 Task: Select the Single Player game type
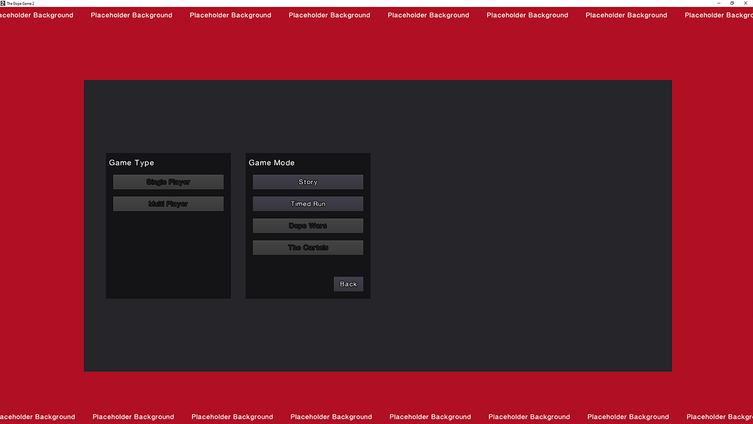[168, 182]
